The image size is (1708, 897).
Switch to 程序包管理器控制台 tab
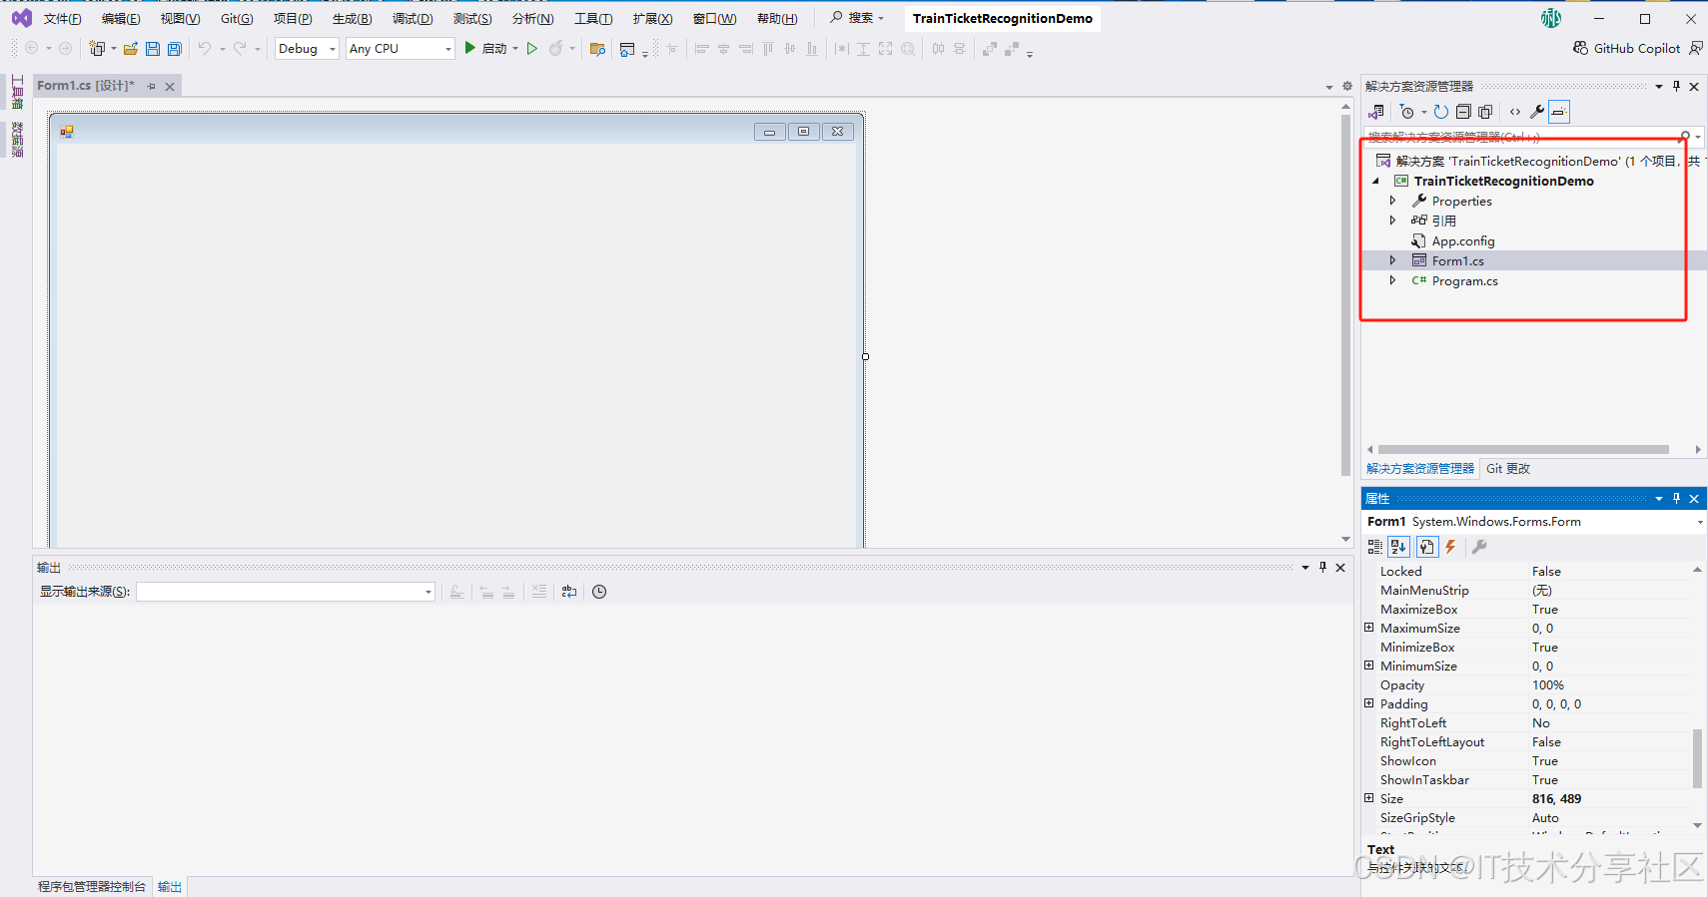coord(92,886)
